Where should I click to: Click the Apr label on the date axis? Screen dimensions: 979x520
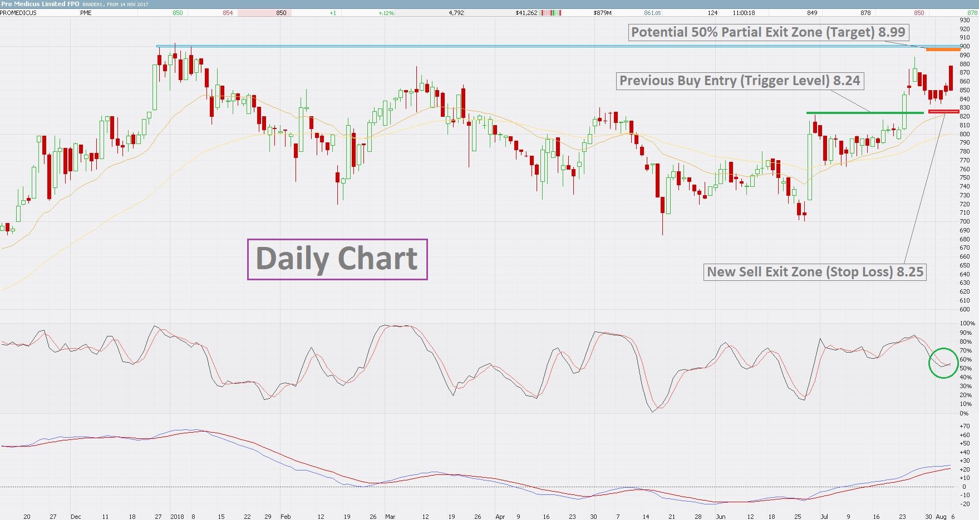pos(500,517)
